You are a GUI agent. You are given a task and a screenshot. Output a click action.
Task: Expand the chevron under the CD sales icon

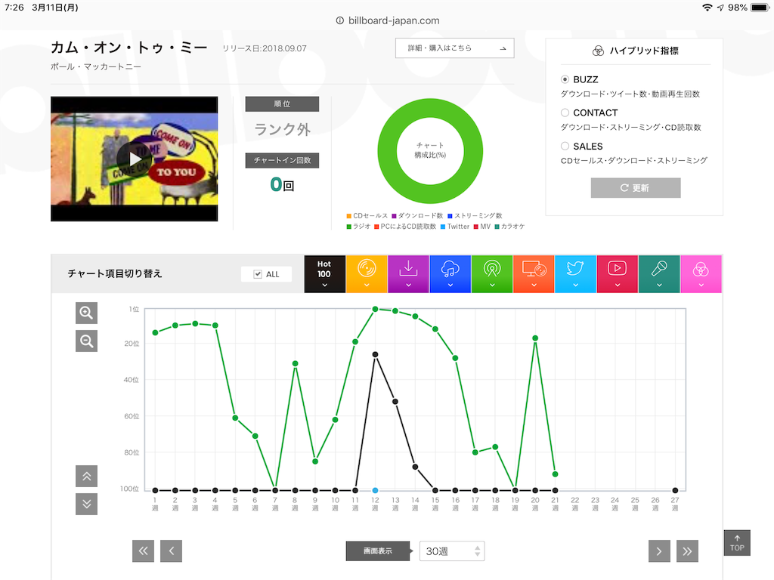367,285
